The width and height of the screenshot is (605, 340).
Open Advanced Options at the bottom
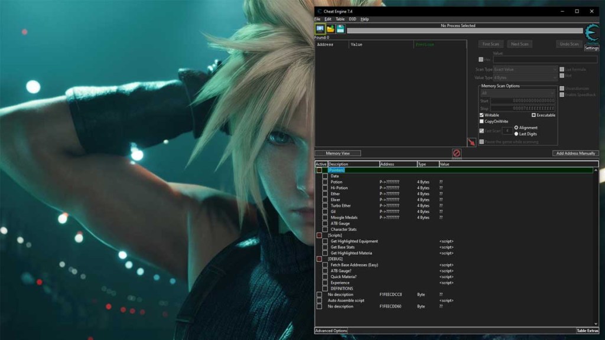click(331, 331)
